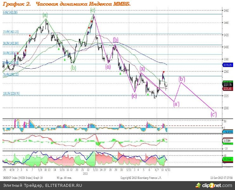The width and height of the screenshot is (235, 190).
Task: Click the 23.6%(1422.23) Fibonacci level label
Action: pyautogui.click(x=11, y=32)
